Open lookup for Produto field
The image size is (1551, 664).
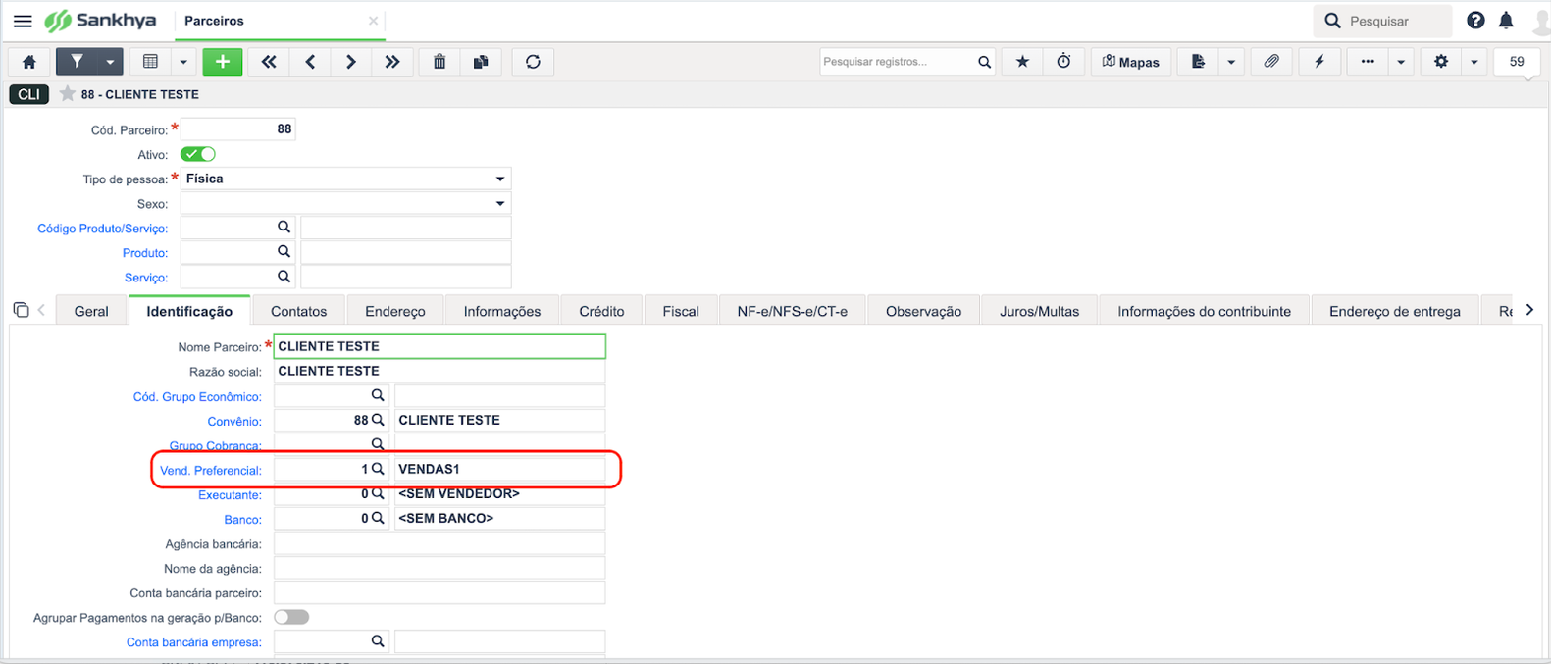[284, 252]
